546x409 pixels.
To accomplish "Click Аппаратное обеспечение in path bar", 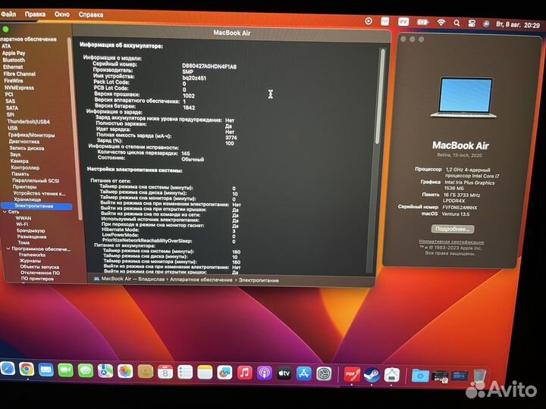I will tap(201, 279).
